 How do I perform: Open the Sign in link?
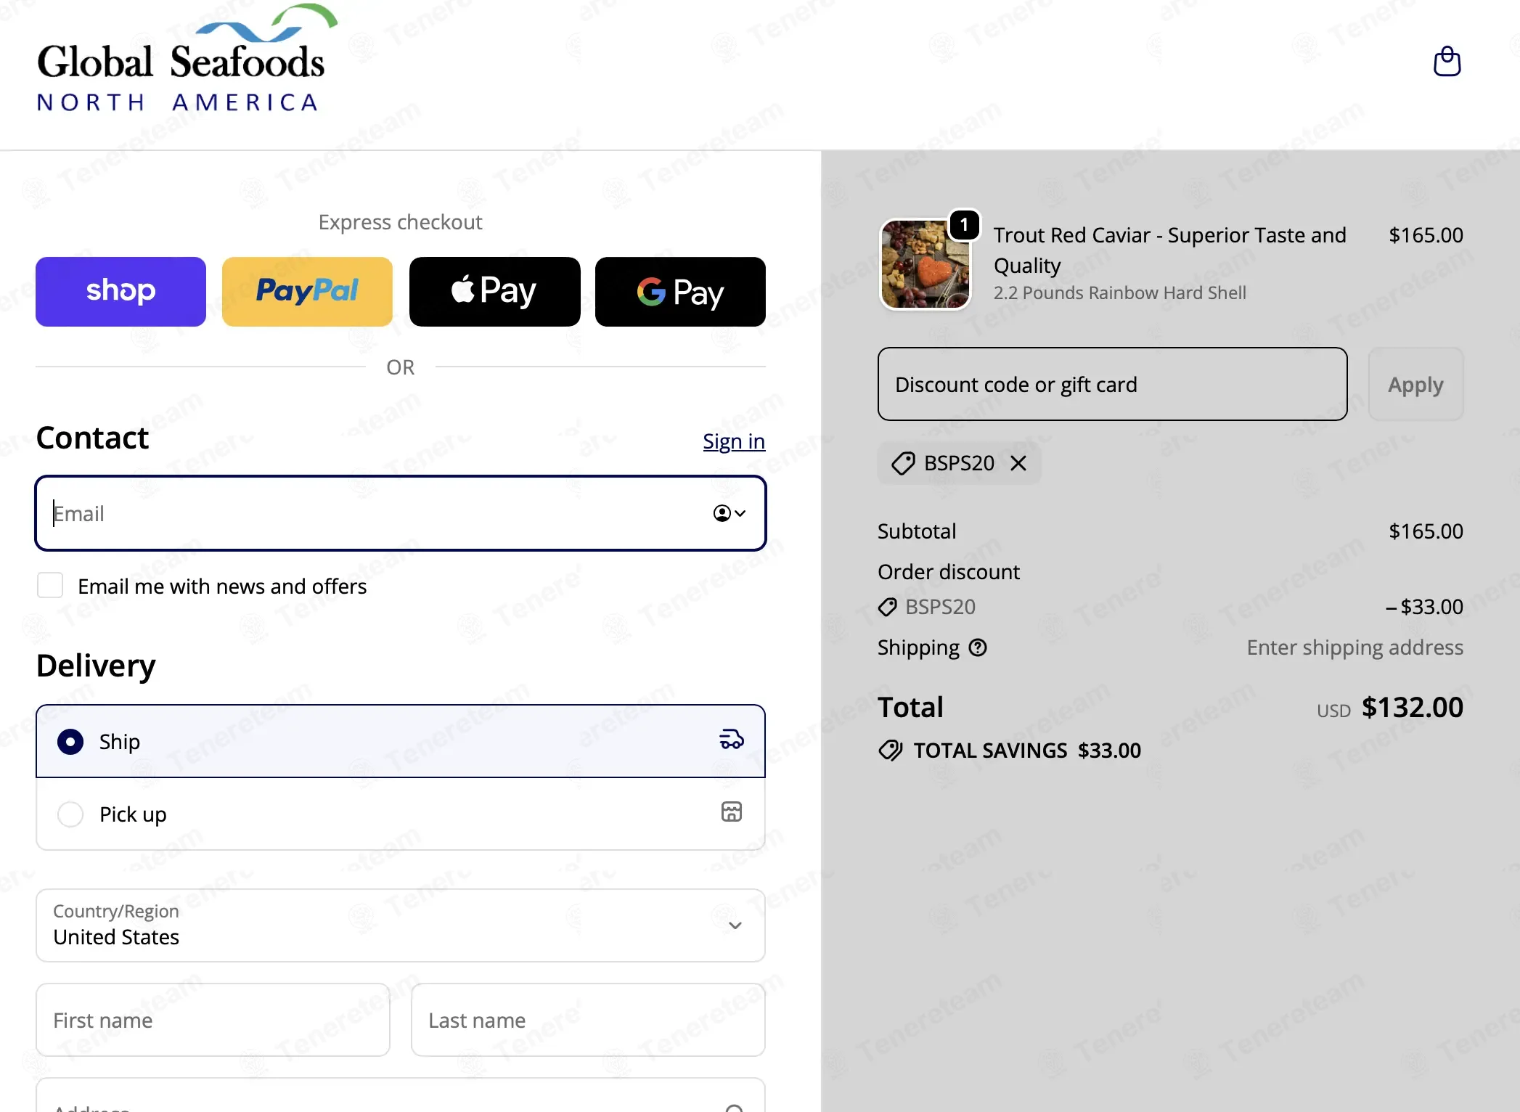(734, 441)
